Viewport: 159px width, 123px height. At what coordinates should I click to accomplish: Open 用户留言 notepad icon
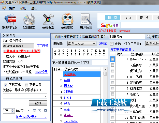click(86, 21)
